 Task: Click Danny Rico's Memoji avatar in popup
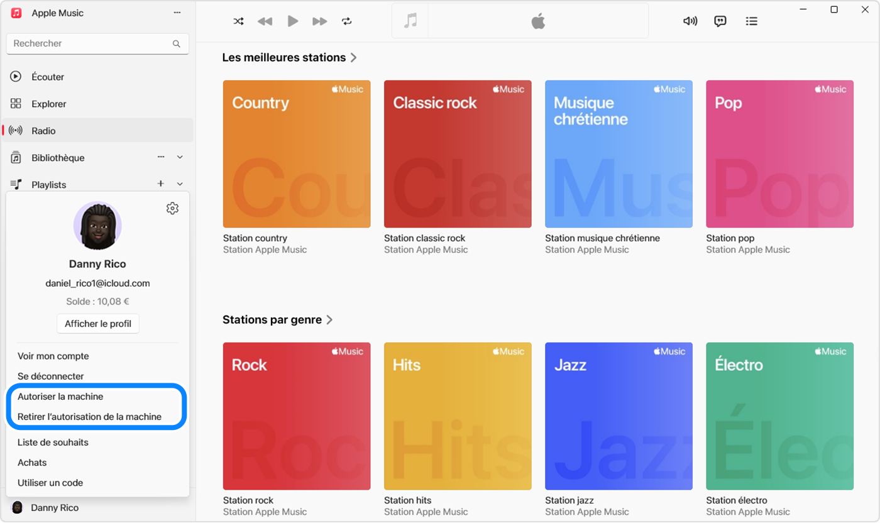(97, 226)
